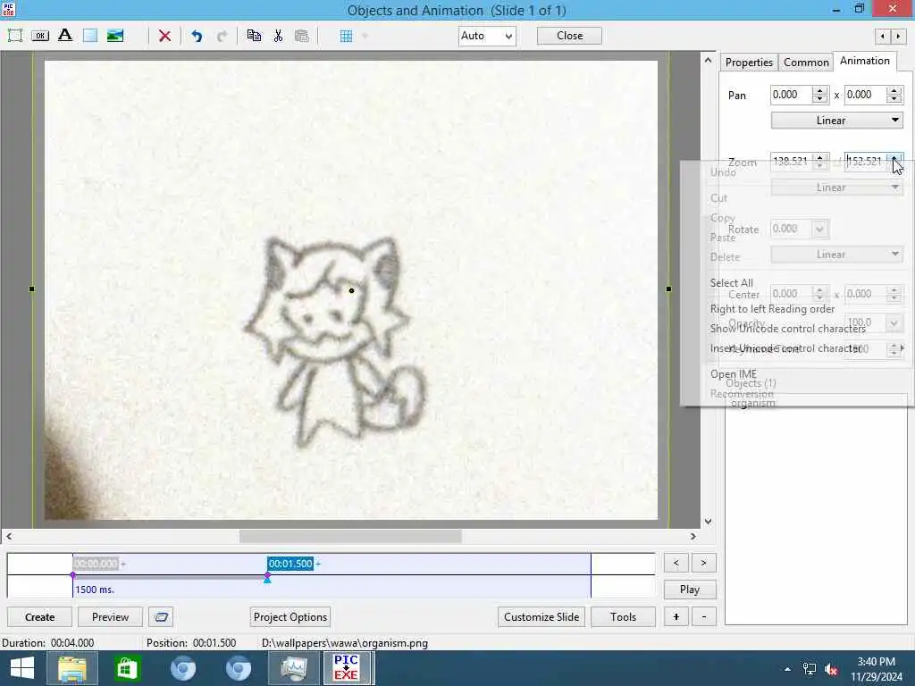915x686 pixels.
Task: Click the 3:40 PM clock in the taskbar
Action: pos(876,662)
